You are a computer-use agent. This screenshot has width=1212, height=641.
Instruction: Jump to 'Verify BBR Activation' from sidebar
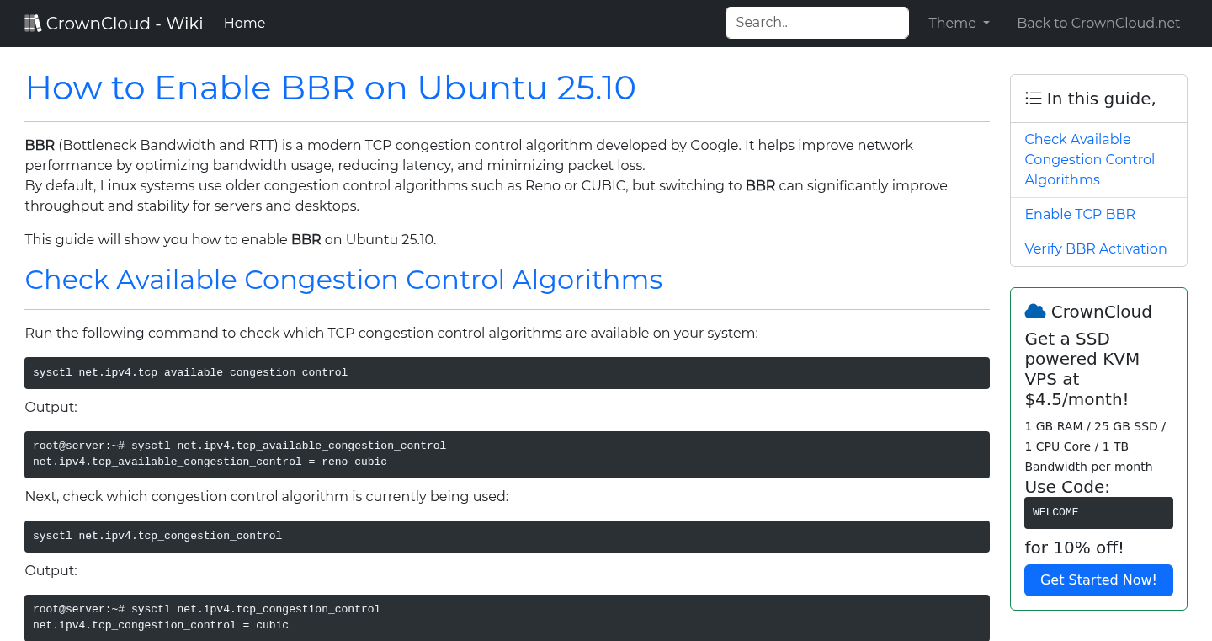1095,248
